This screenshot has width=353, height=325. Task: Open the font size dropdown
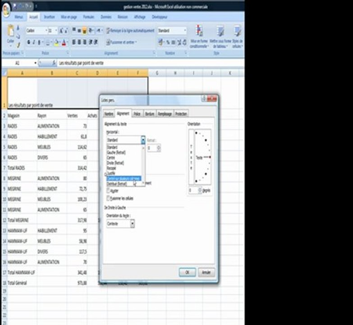point(56,30)
